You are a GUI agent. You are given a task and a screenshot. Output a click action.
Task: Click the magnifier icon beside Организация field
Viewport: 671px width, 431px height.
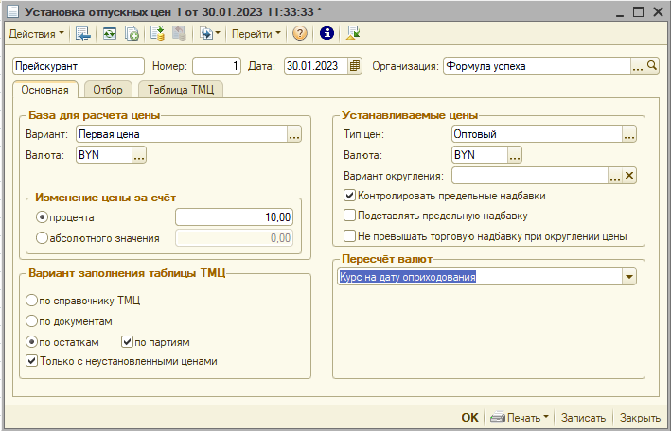pyautogui.click(x=651, y=66)
